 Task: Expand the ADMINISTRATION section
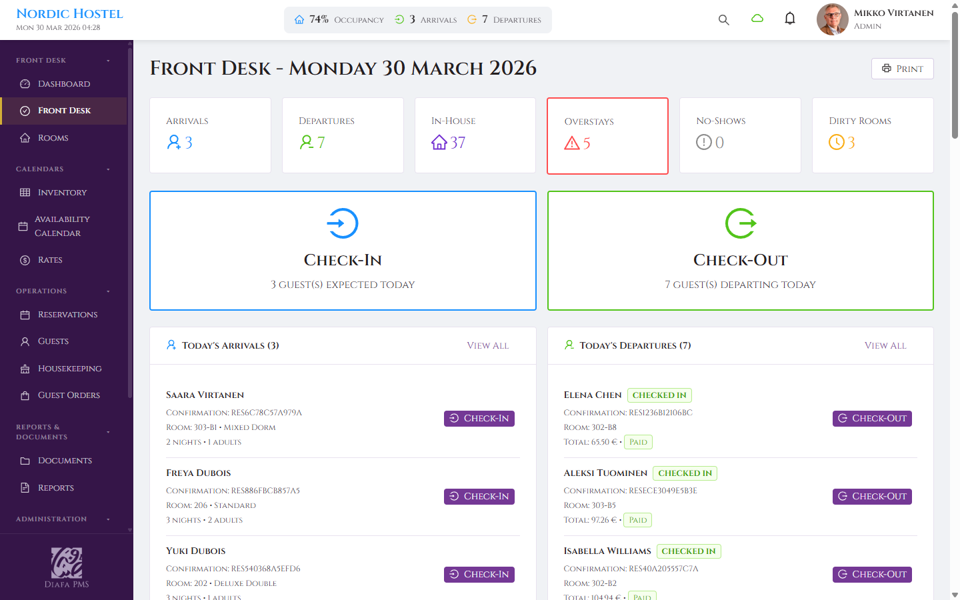coord(108,519)
